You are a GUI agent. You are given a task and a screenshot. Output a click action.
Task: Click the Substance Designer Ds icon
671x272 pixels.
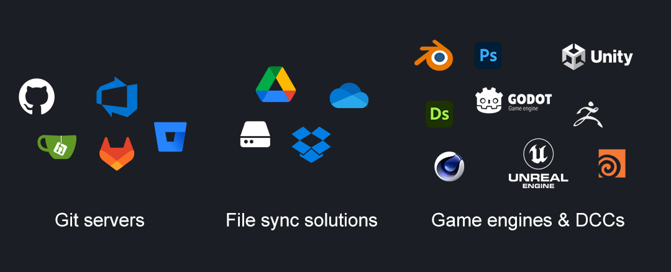click(x=439, y=114)
